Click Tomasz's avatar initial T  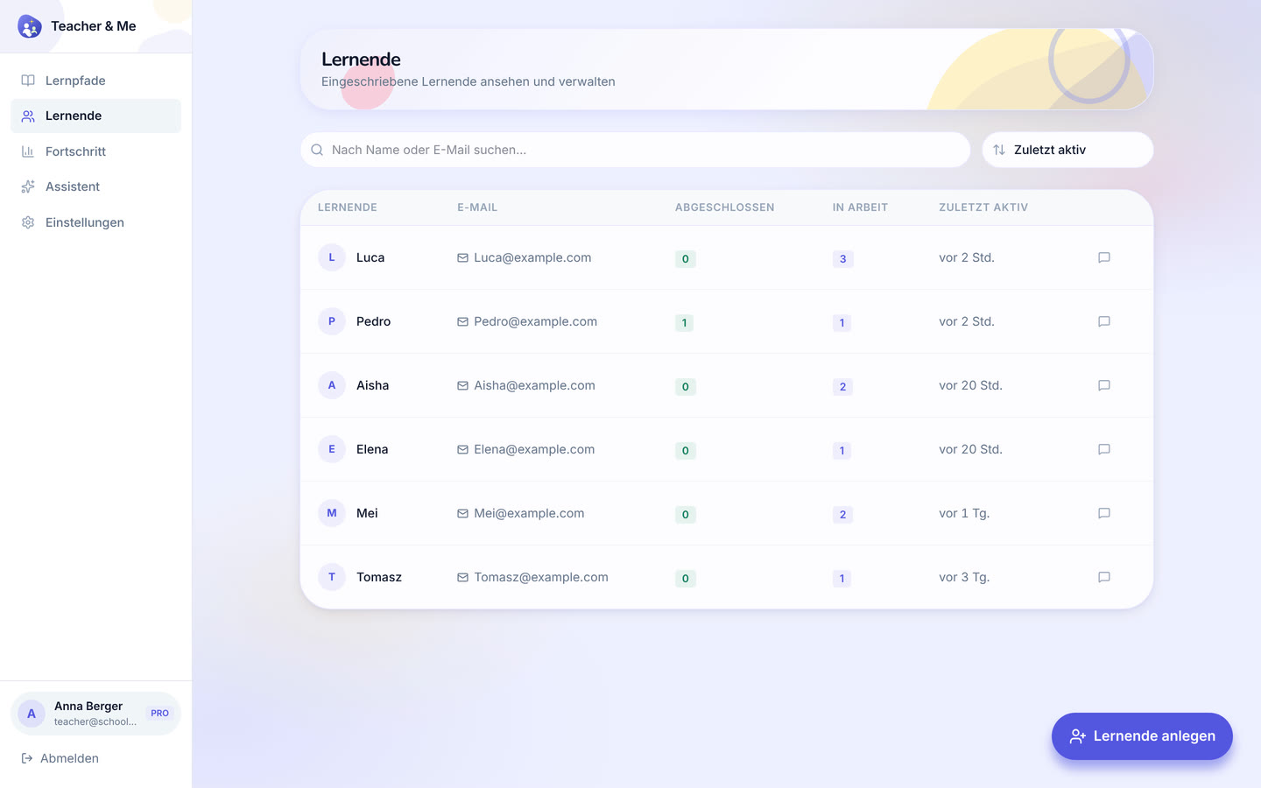pyautogui.click(x=332, y=577)
